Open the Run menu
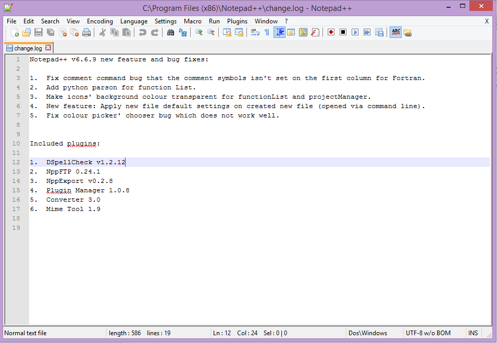This screenshot has height=343, width=497. pyautogui.click(x=214, y=21)
